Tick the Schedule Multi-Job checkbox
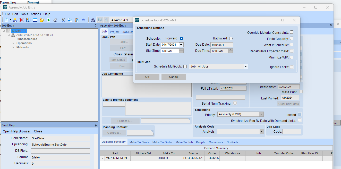 pos(185,67)
